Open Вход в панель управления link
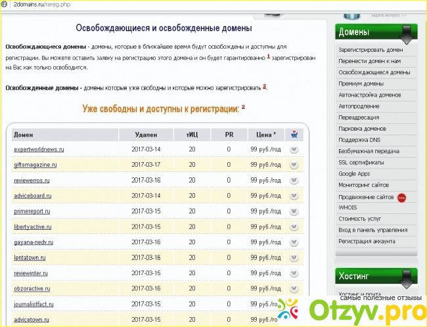This screenshot has height=327, width=427. 372,230
